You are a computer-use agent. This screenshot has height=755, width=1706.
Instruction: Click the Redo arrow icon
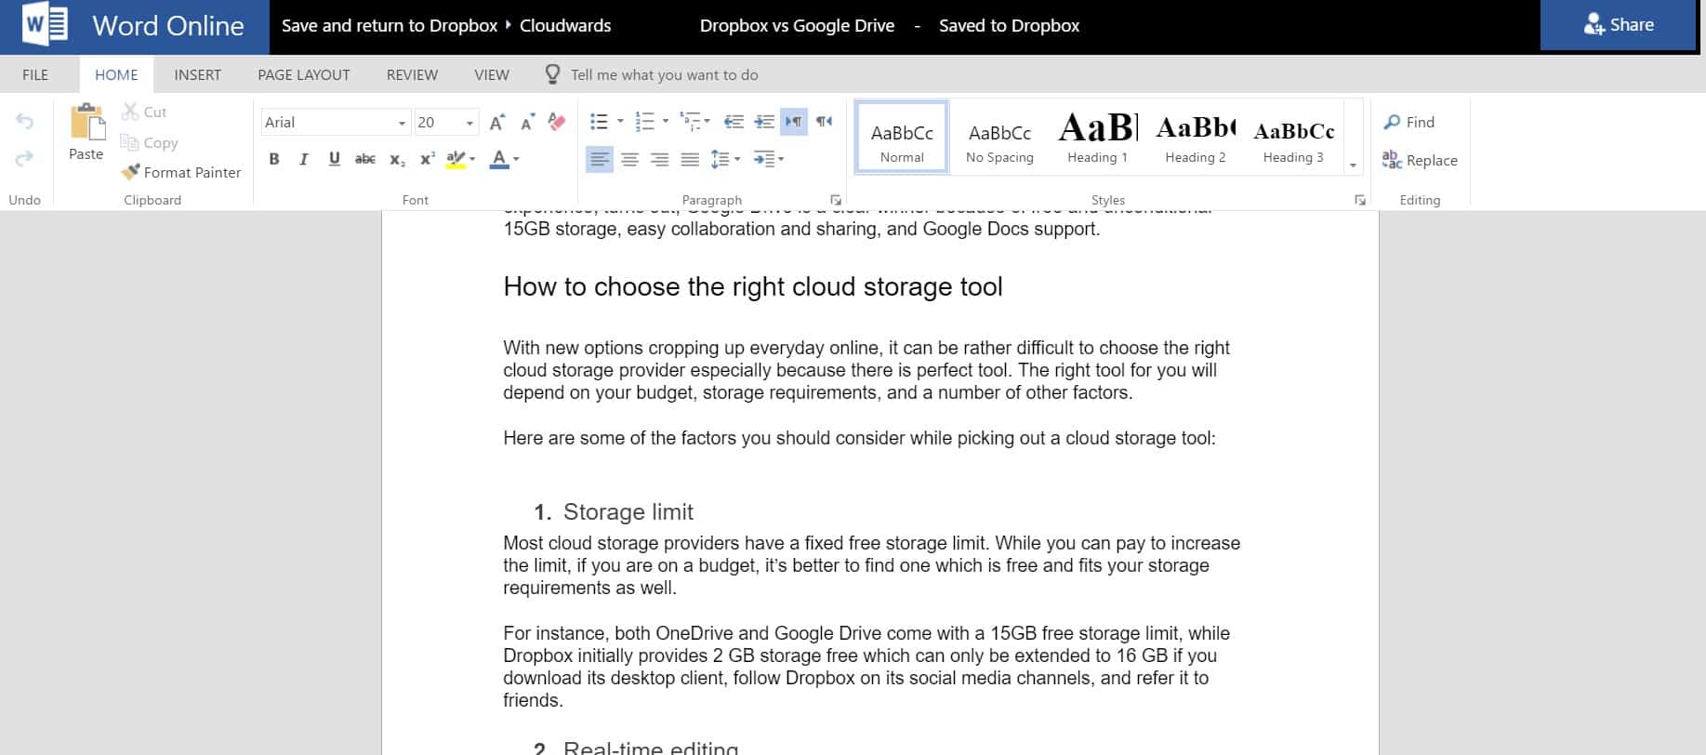coord(24,157)
